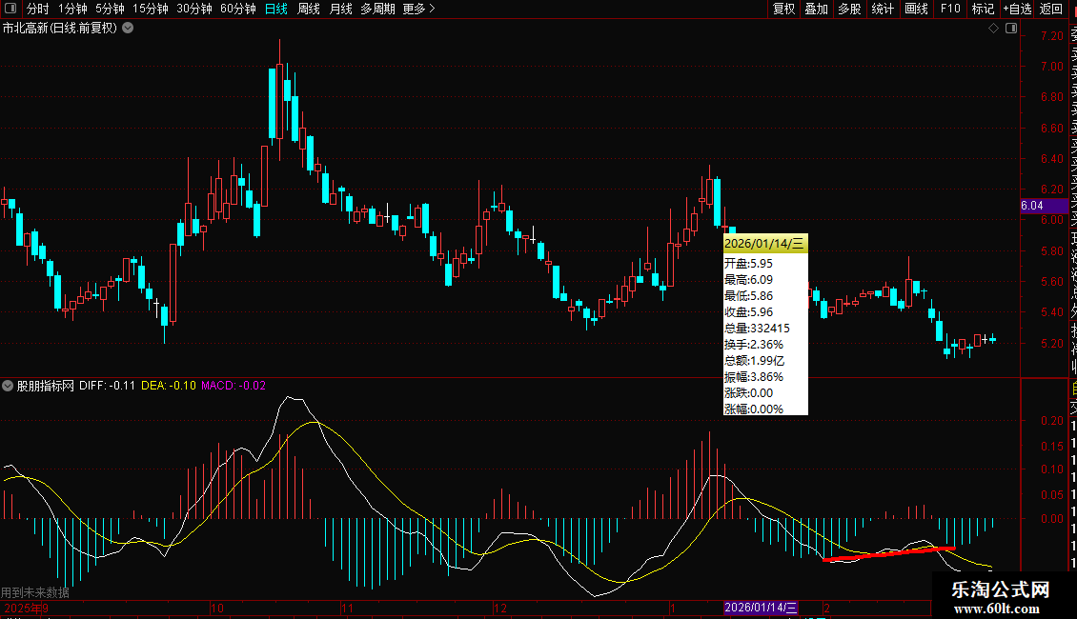Toggle the left panel layout icon
The image size is (1077, 619).
coord(10,9)
